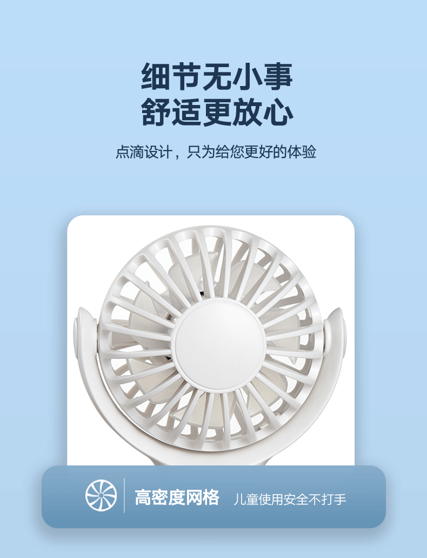Click the character 心 ending the title
This screenshot has height=558, width=427.
click(x=278, y=113)
